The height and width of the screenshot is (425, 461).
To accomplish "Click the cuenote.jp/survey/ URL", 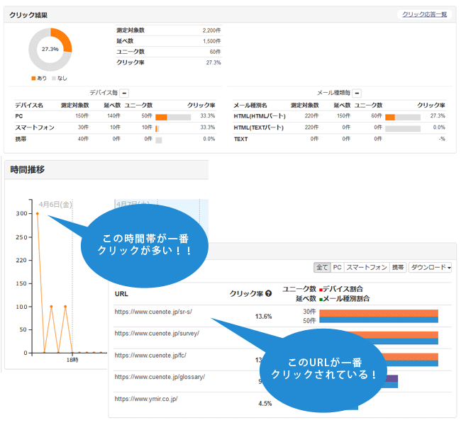I will [157, 334].
